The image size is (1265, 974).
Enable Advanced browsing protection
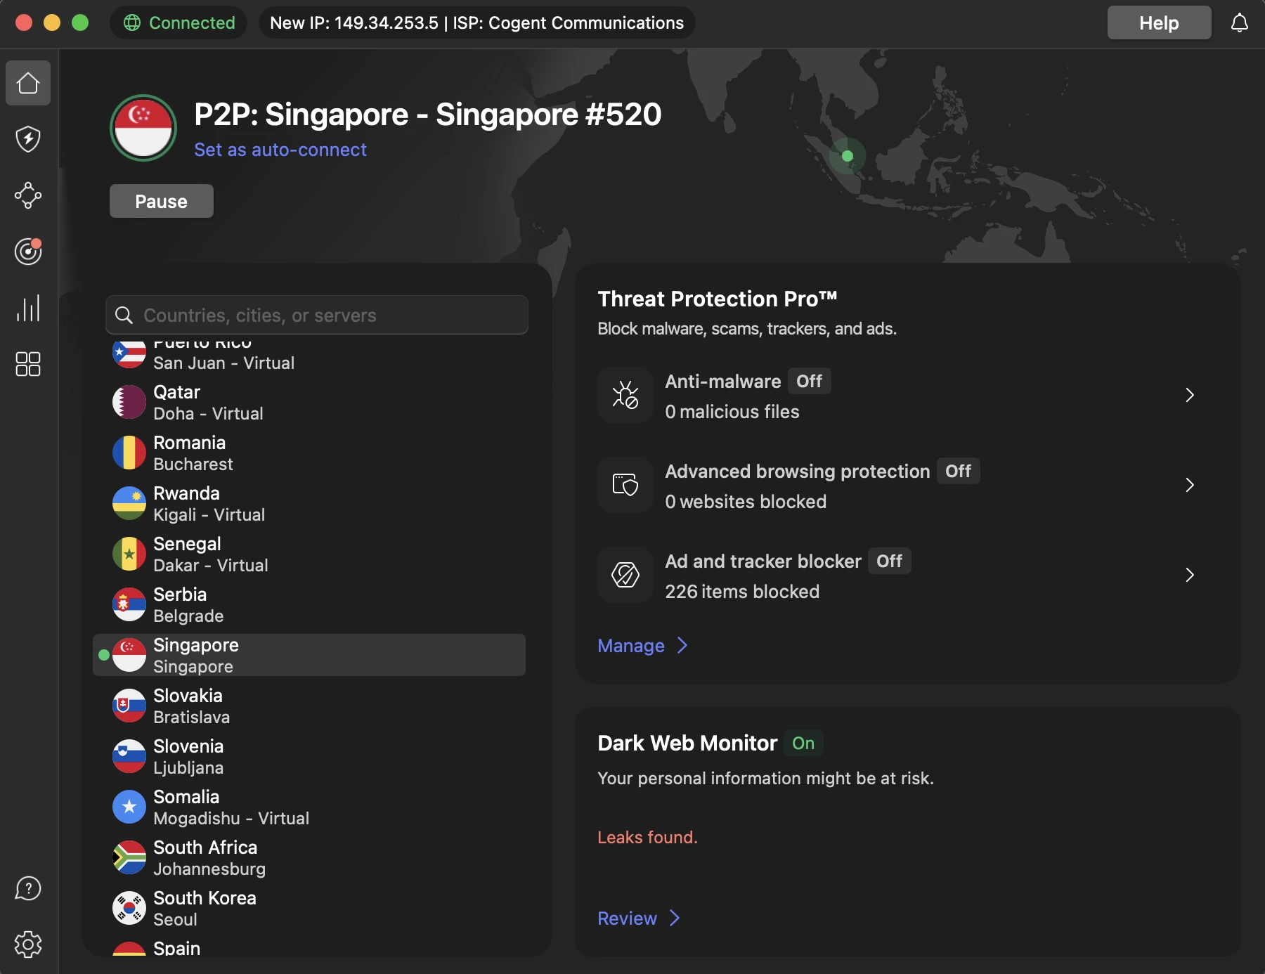[958, 471]
